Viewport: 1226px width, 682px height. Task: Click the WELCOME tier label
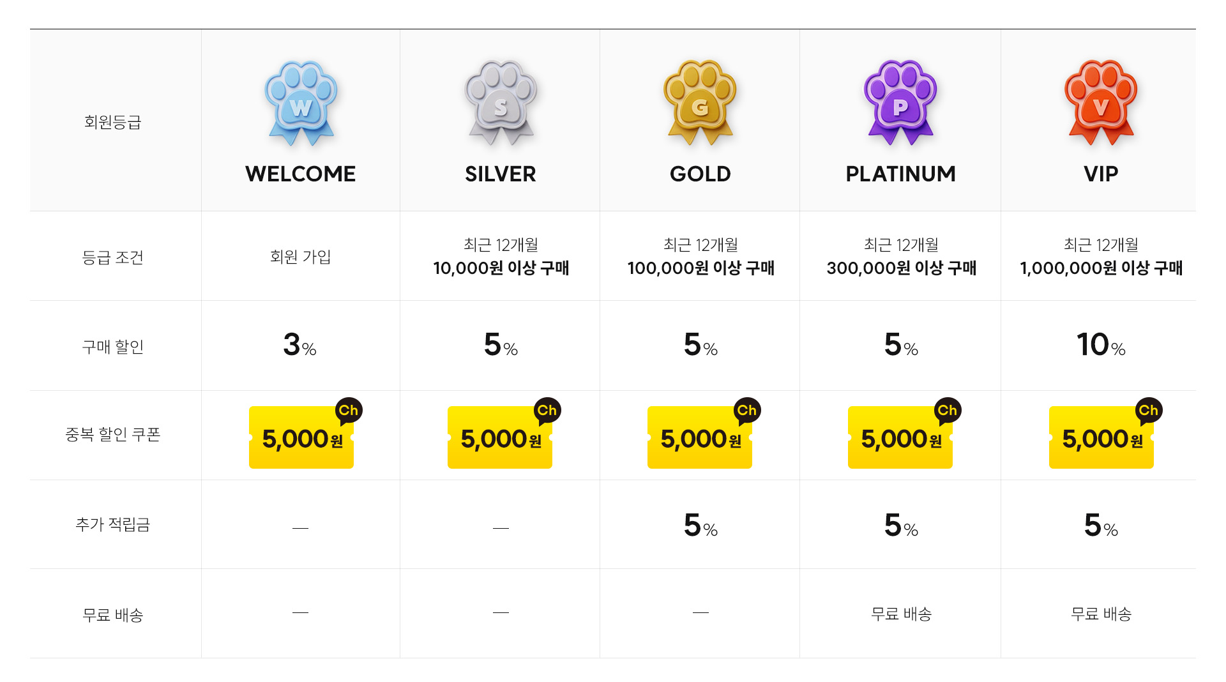point(300,174)
